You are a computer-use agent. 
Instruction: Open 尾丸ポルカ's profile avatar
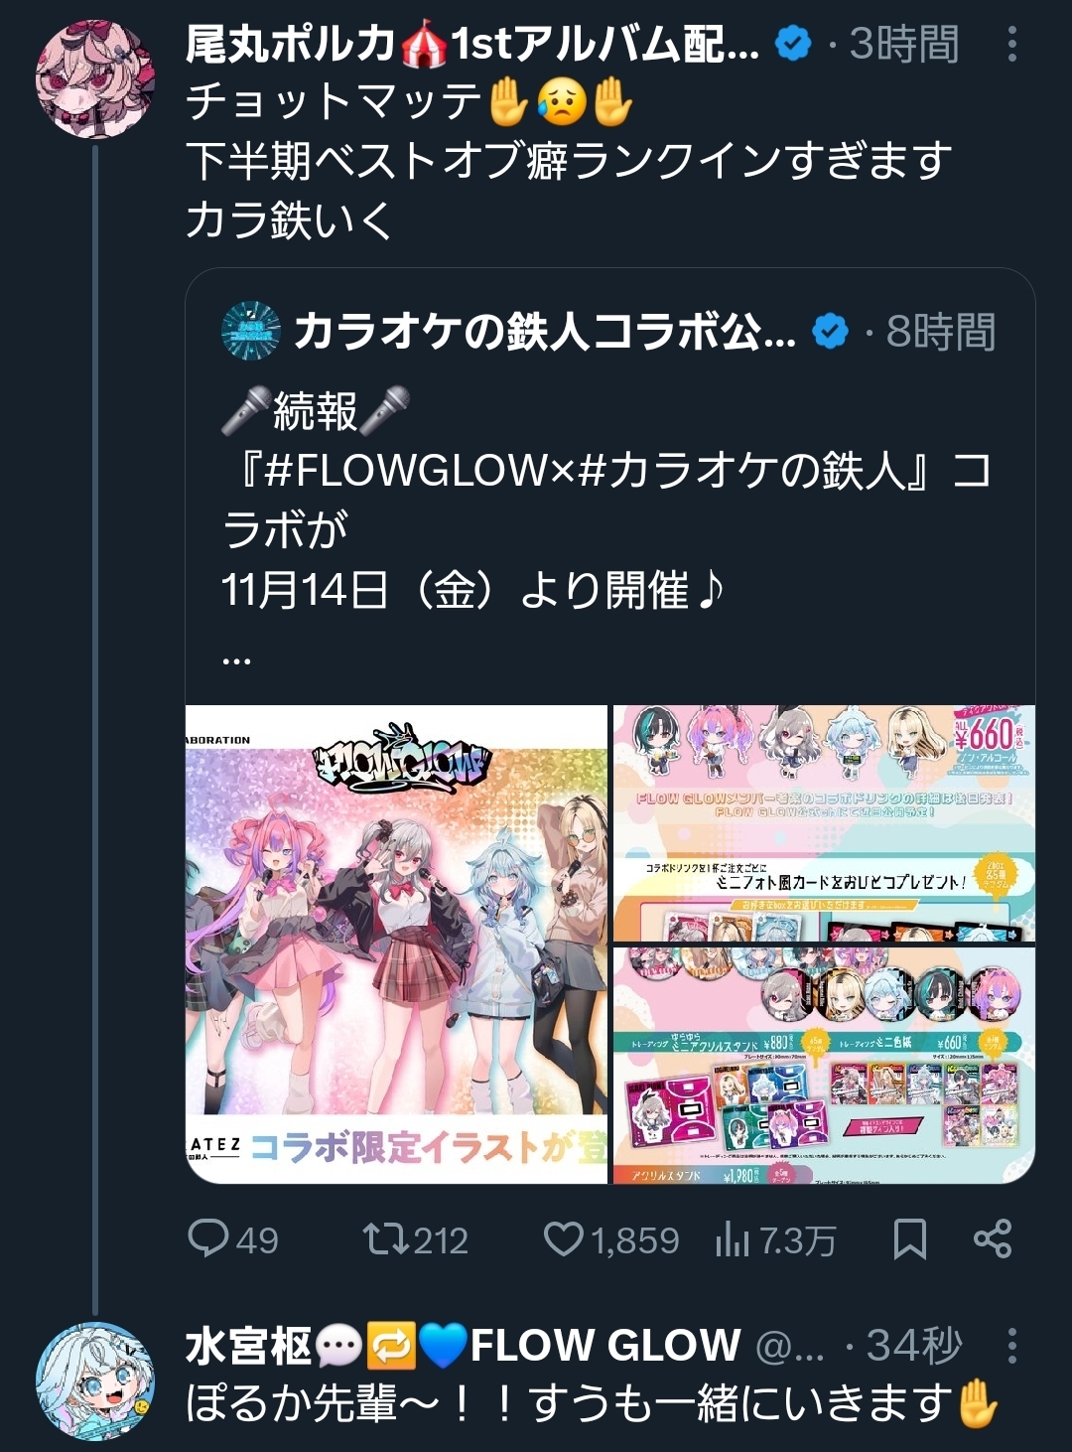[95, 77]
